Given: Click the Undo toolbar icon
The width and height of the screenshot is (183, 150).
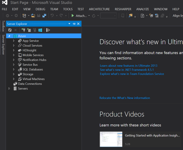Looking at the screenshot, I should coord(52,15).
